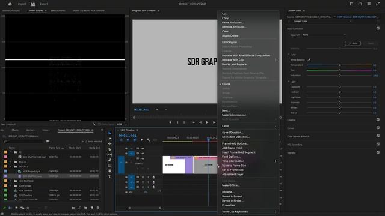Viewport: 385px width, 216px height.
Task: Open Quick Export icon at top right
Action: click(x=360, y=4)
